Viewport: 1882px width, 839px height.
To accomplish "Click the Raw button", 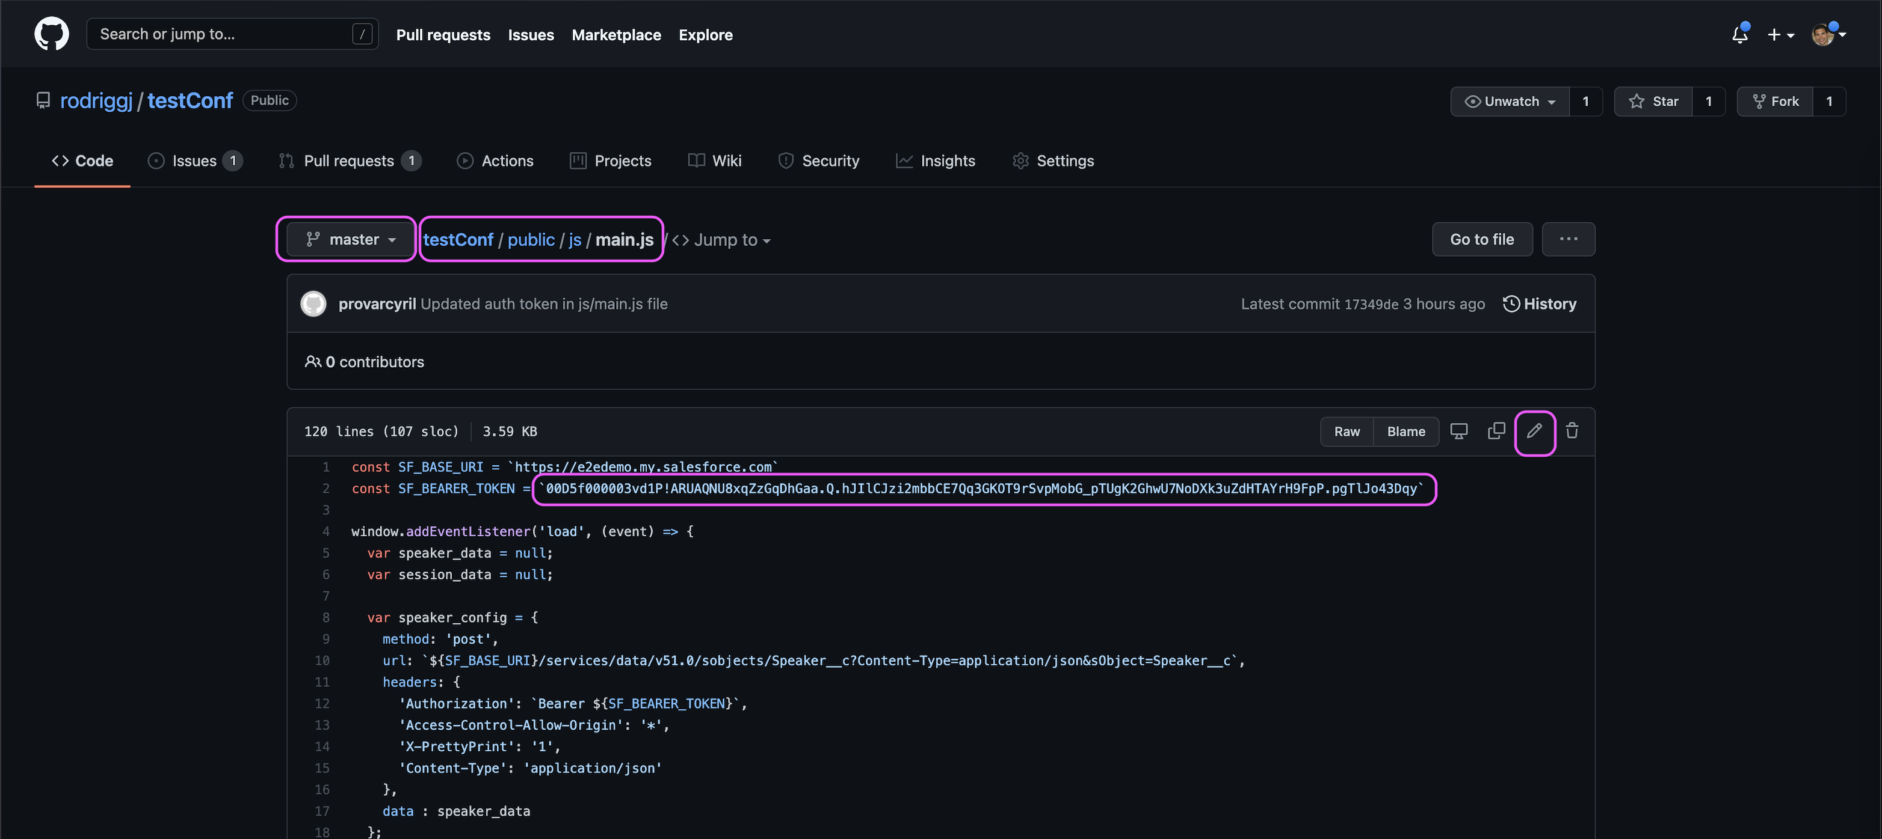I will tap(1347, 431).
